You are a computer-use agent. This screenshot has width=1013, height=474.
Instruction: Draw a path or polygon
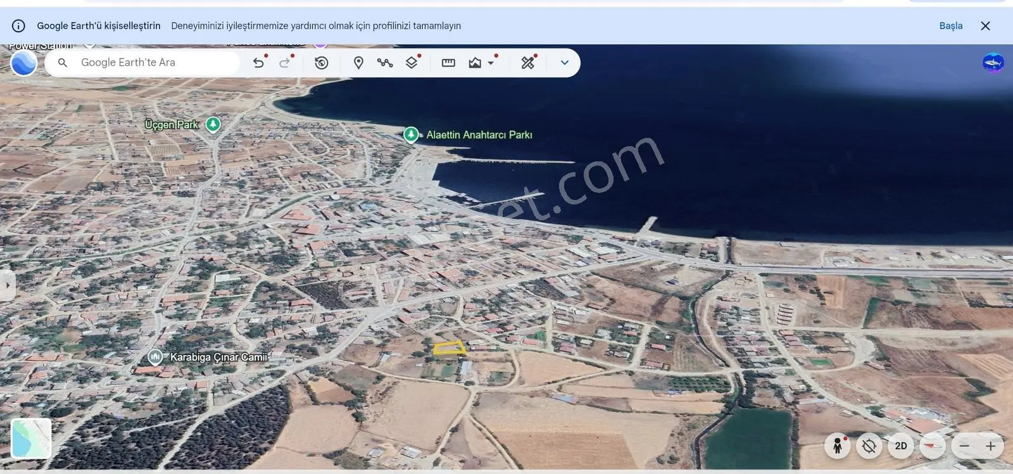[x=385, y=63]
